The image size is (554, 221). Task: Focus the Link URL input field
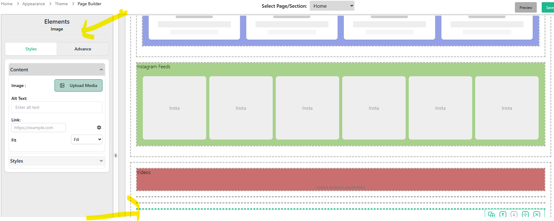pyautogui.click(x=38, y=128)
